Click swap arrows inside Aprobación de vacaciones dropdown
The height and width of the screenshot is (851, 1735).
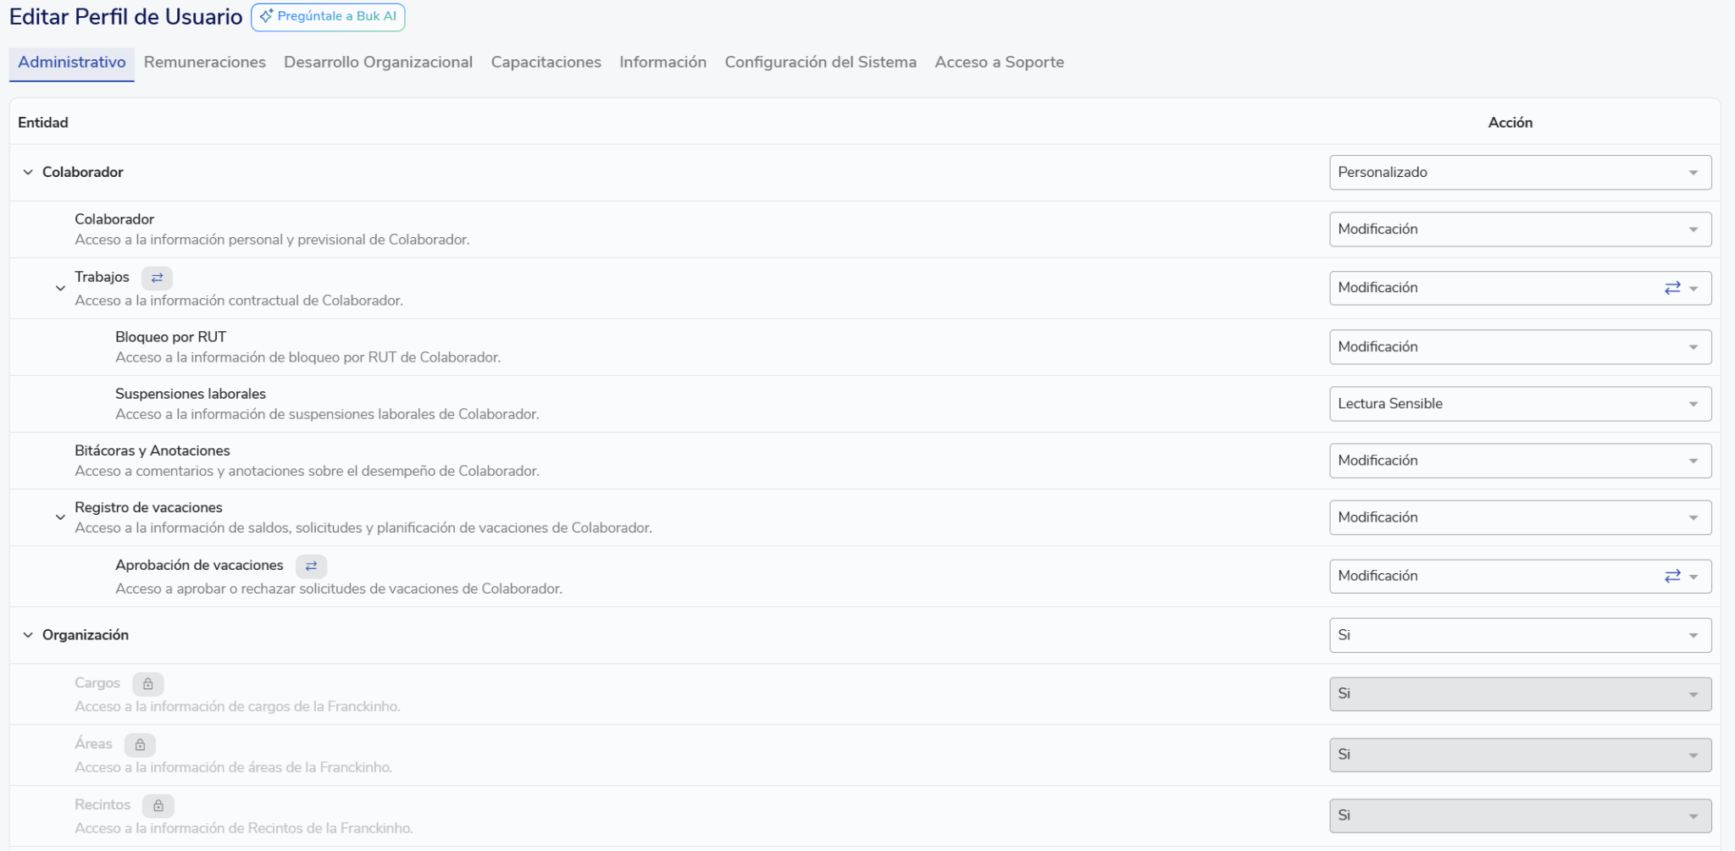click(x=1671, y=576)
